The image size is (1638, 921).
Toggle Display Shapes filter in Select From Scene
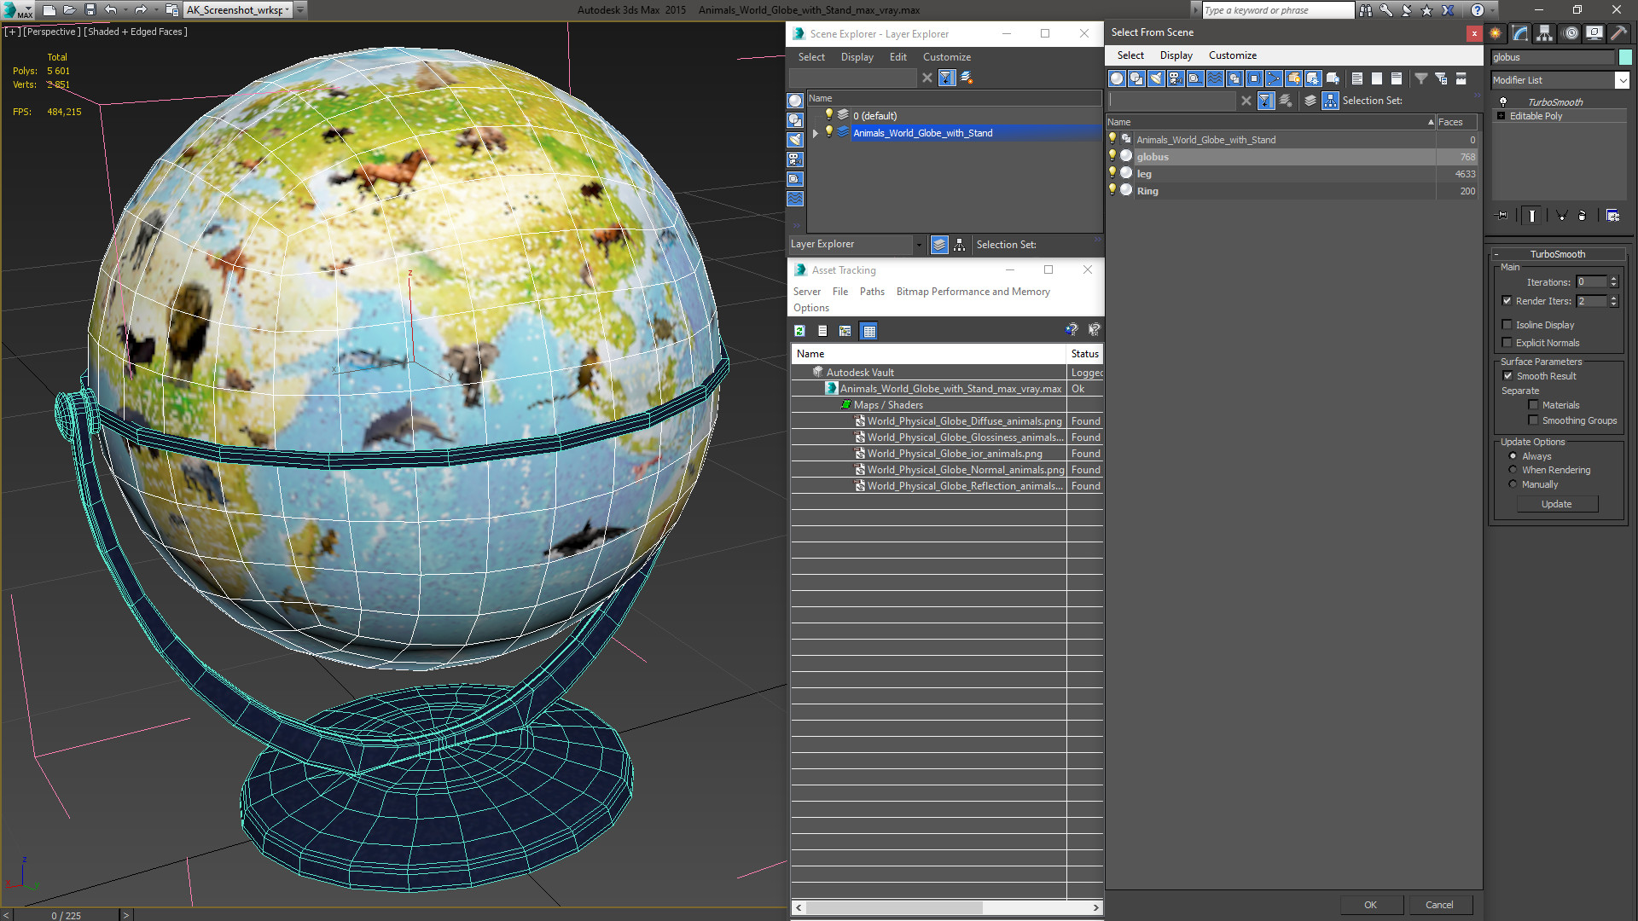[1136, 78]
